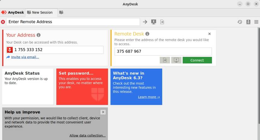This screenshot has width=260, height=140.
Task: Follow the Learn more link
Action: click(149, 97)
